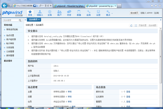Open a new browser tab
Viewport: 163px width, 109px height.
[x=119, y=6]
